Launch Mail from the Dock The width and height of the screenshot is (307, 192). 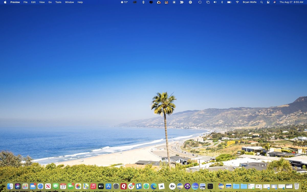point(33,186)
